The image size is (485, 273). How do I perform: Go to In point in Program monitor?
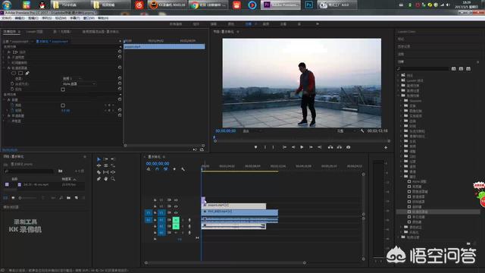284,147
